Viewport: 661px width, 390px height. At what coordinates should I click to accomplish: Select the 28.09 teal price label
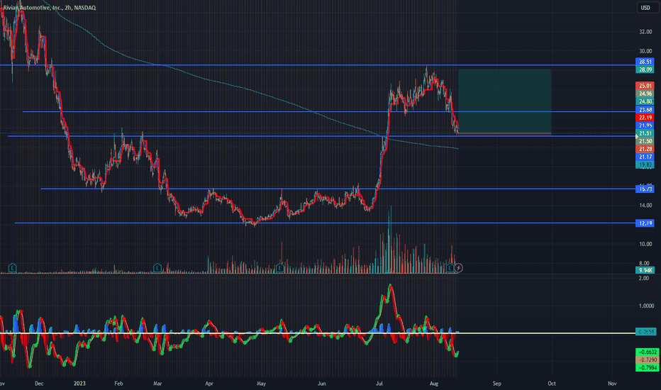[645, 69]
